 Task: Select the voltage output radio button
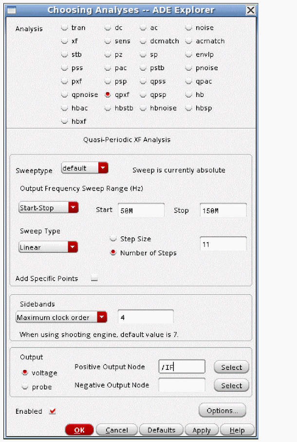click(x=25, y=373)
